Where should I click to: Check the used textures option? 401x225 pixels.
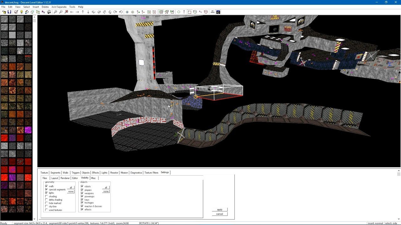tap(46, 210)
